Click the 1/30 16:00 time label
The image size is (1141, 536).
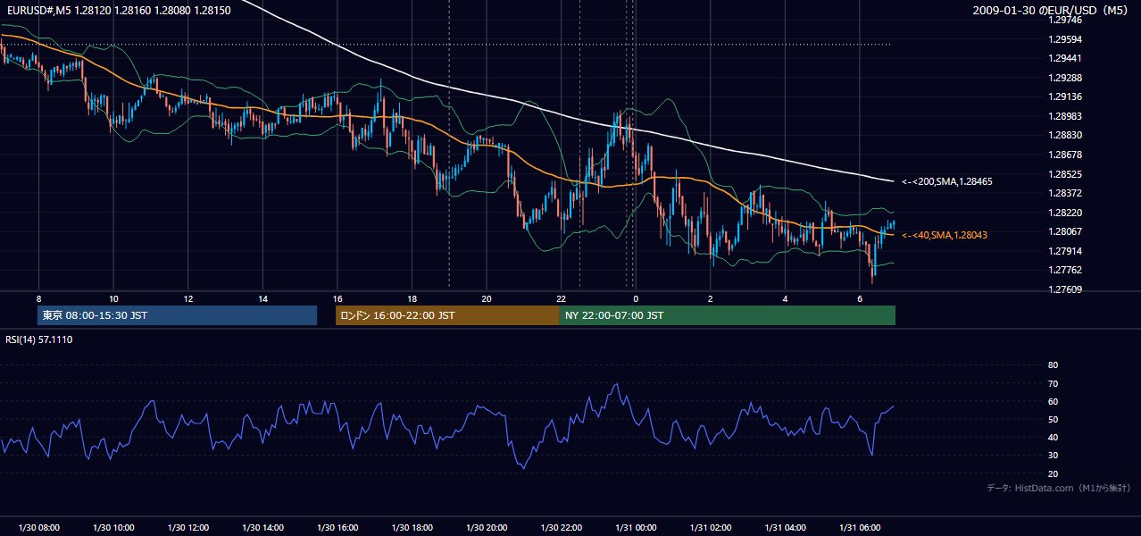click(337, 528)
